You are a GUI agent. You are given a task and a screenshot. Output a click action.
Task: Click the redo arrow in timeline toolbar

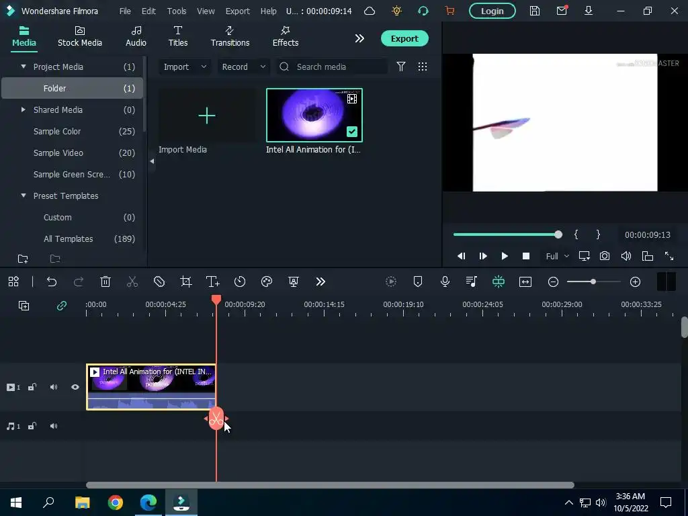pyautogui.click(x=79, y=282)
